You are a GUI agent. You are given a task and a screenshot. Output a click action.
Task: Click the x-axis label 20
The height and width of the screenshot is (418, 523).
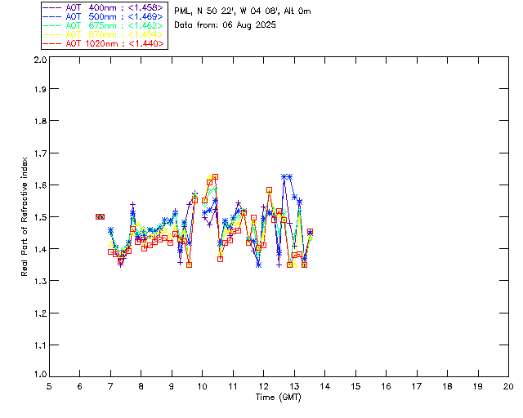pyautogui.click(x=508, y=387)
